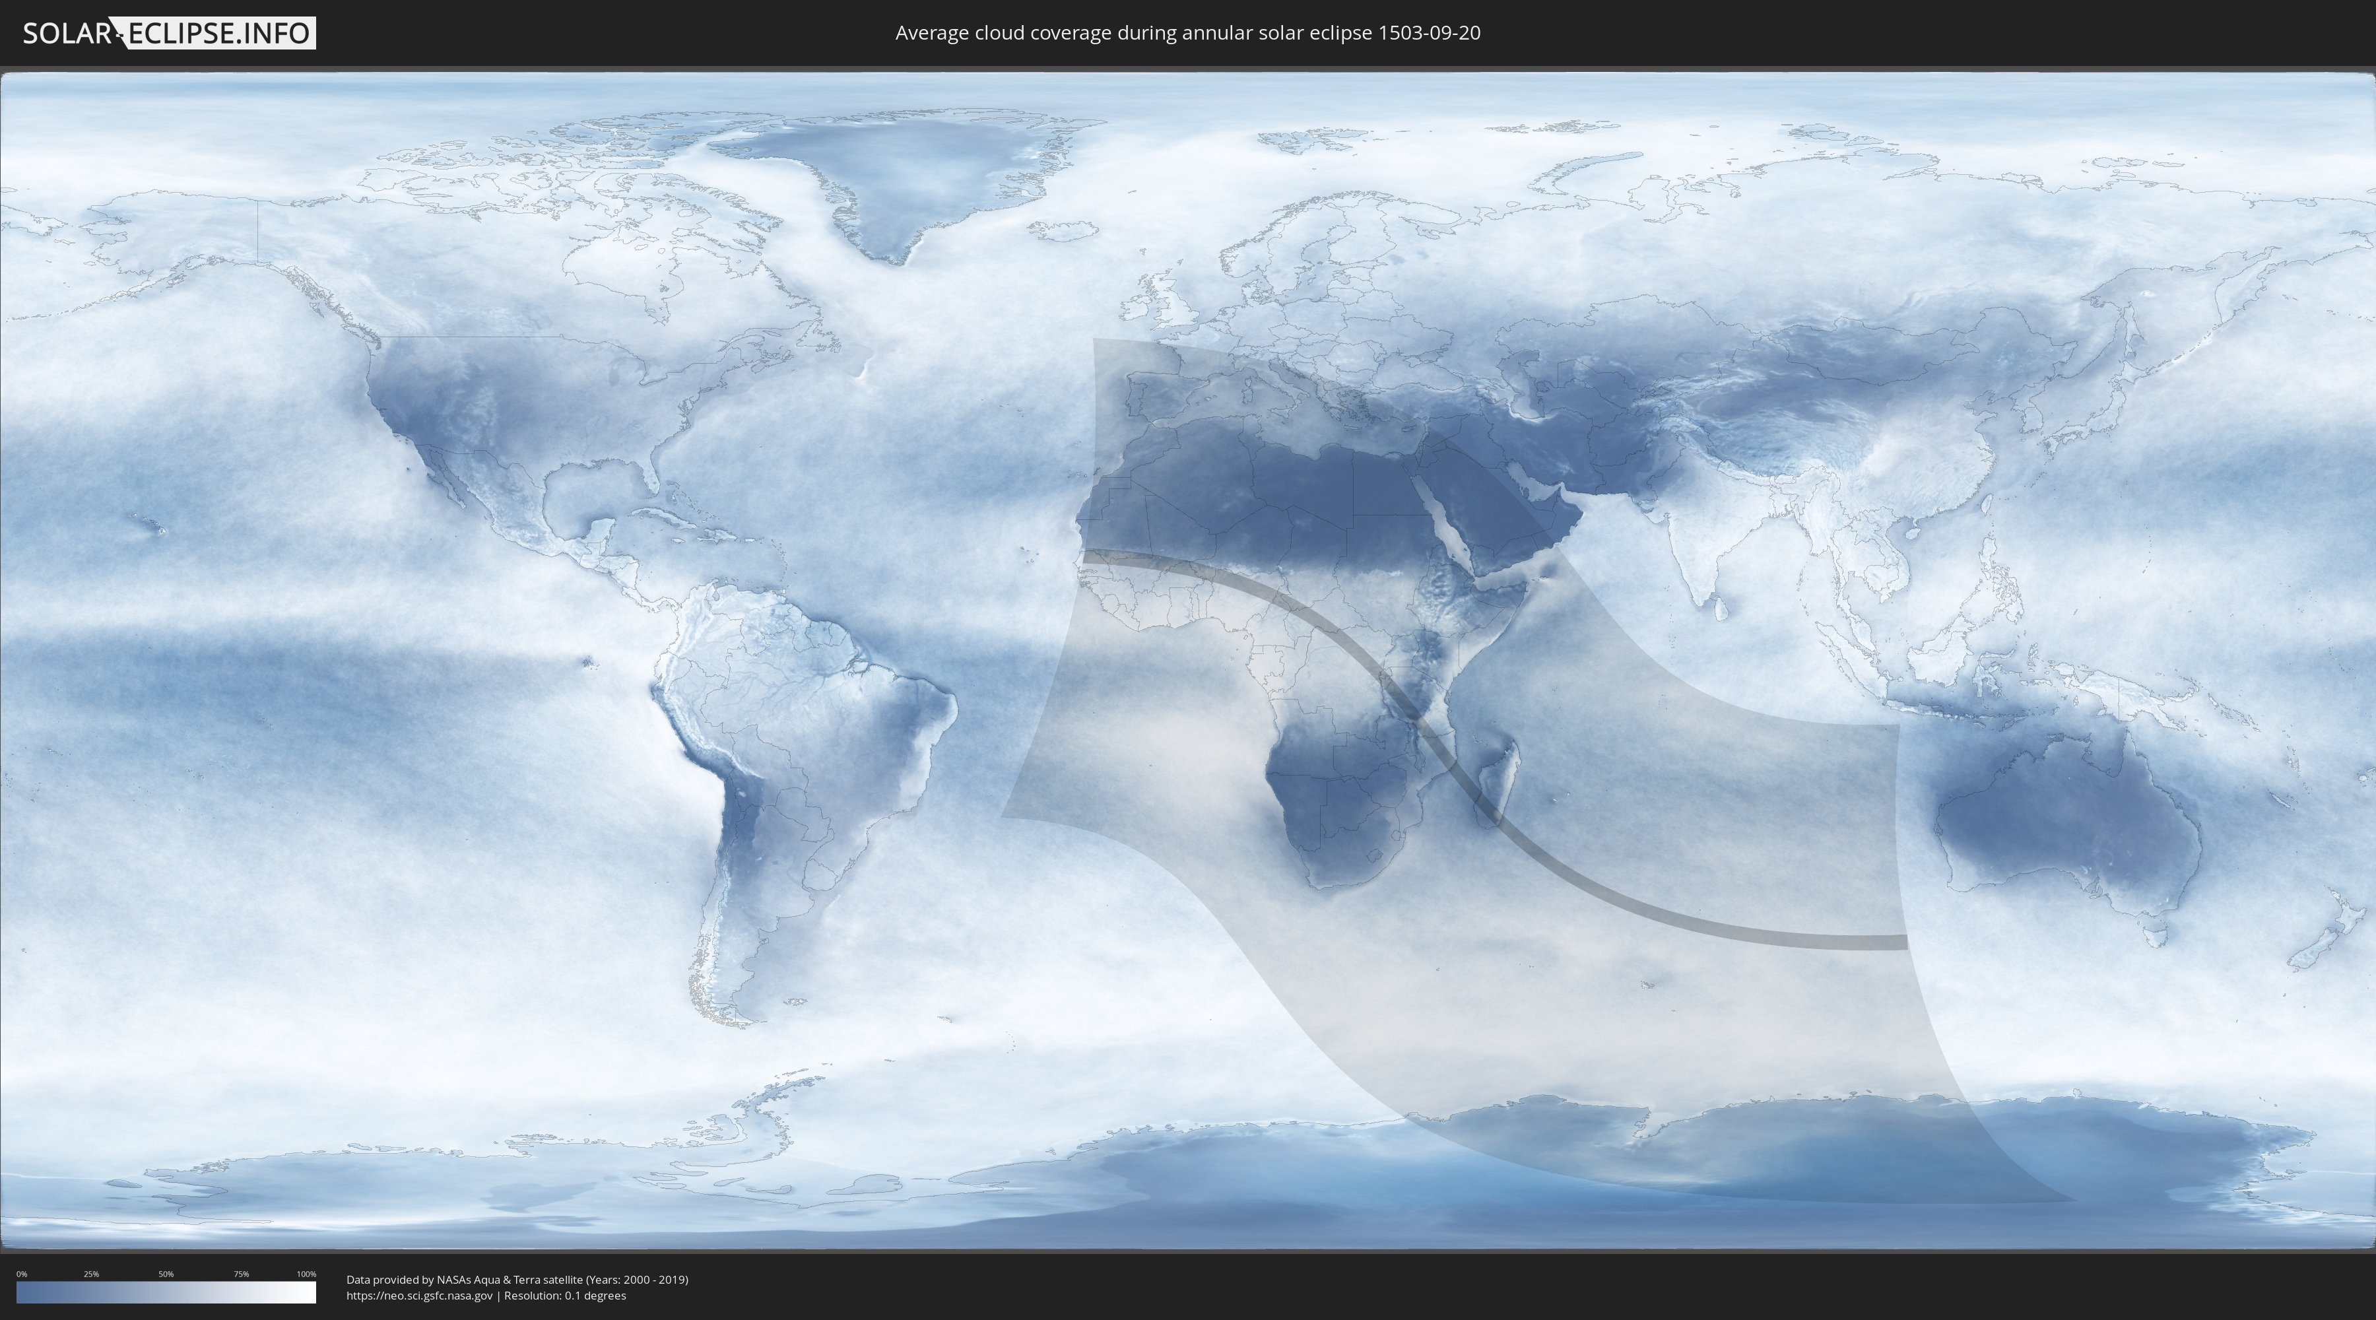Click the 100% label on the legend
The width and height of the screenshot is (2376, 1320).
click(306, 1274)
